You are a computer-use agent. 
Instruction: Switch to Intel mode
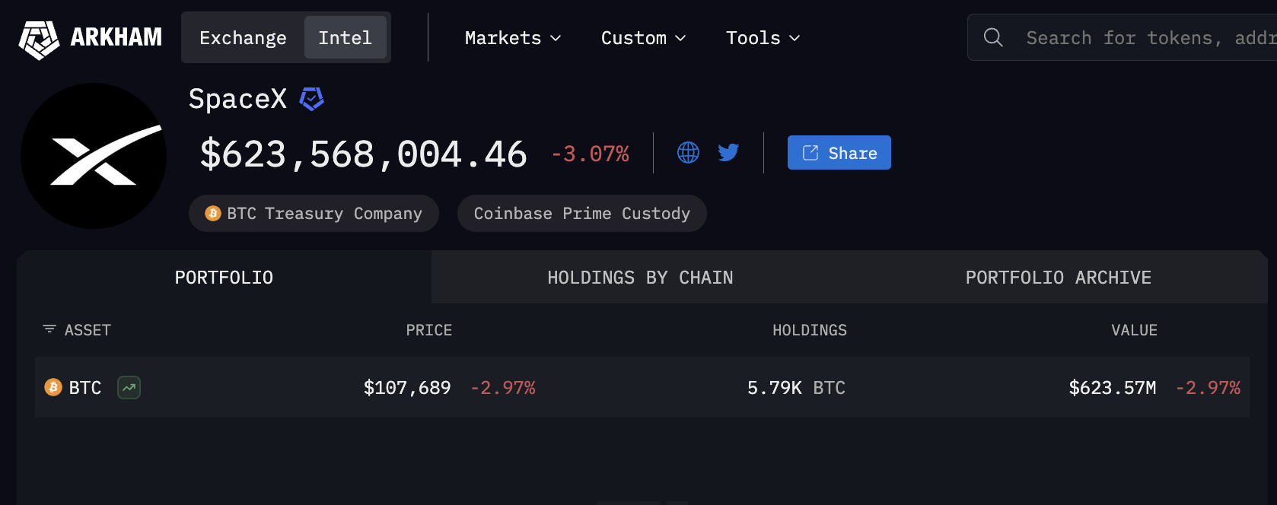[x=345, y=38]
